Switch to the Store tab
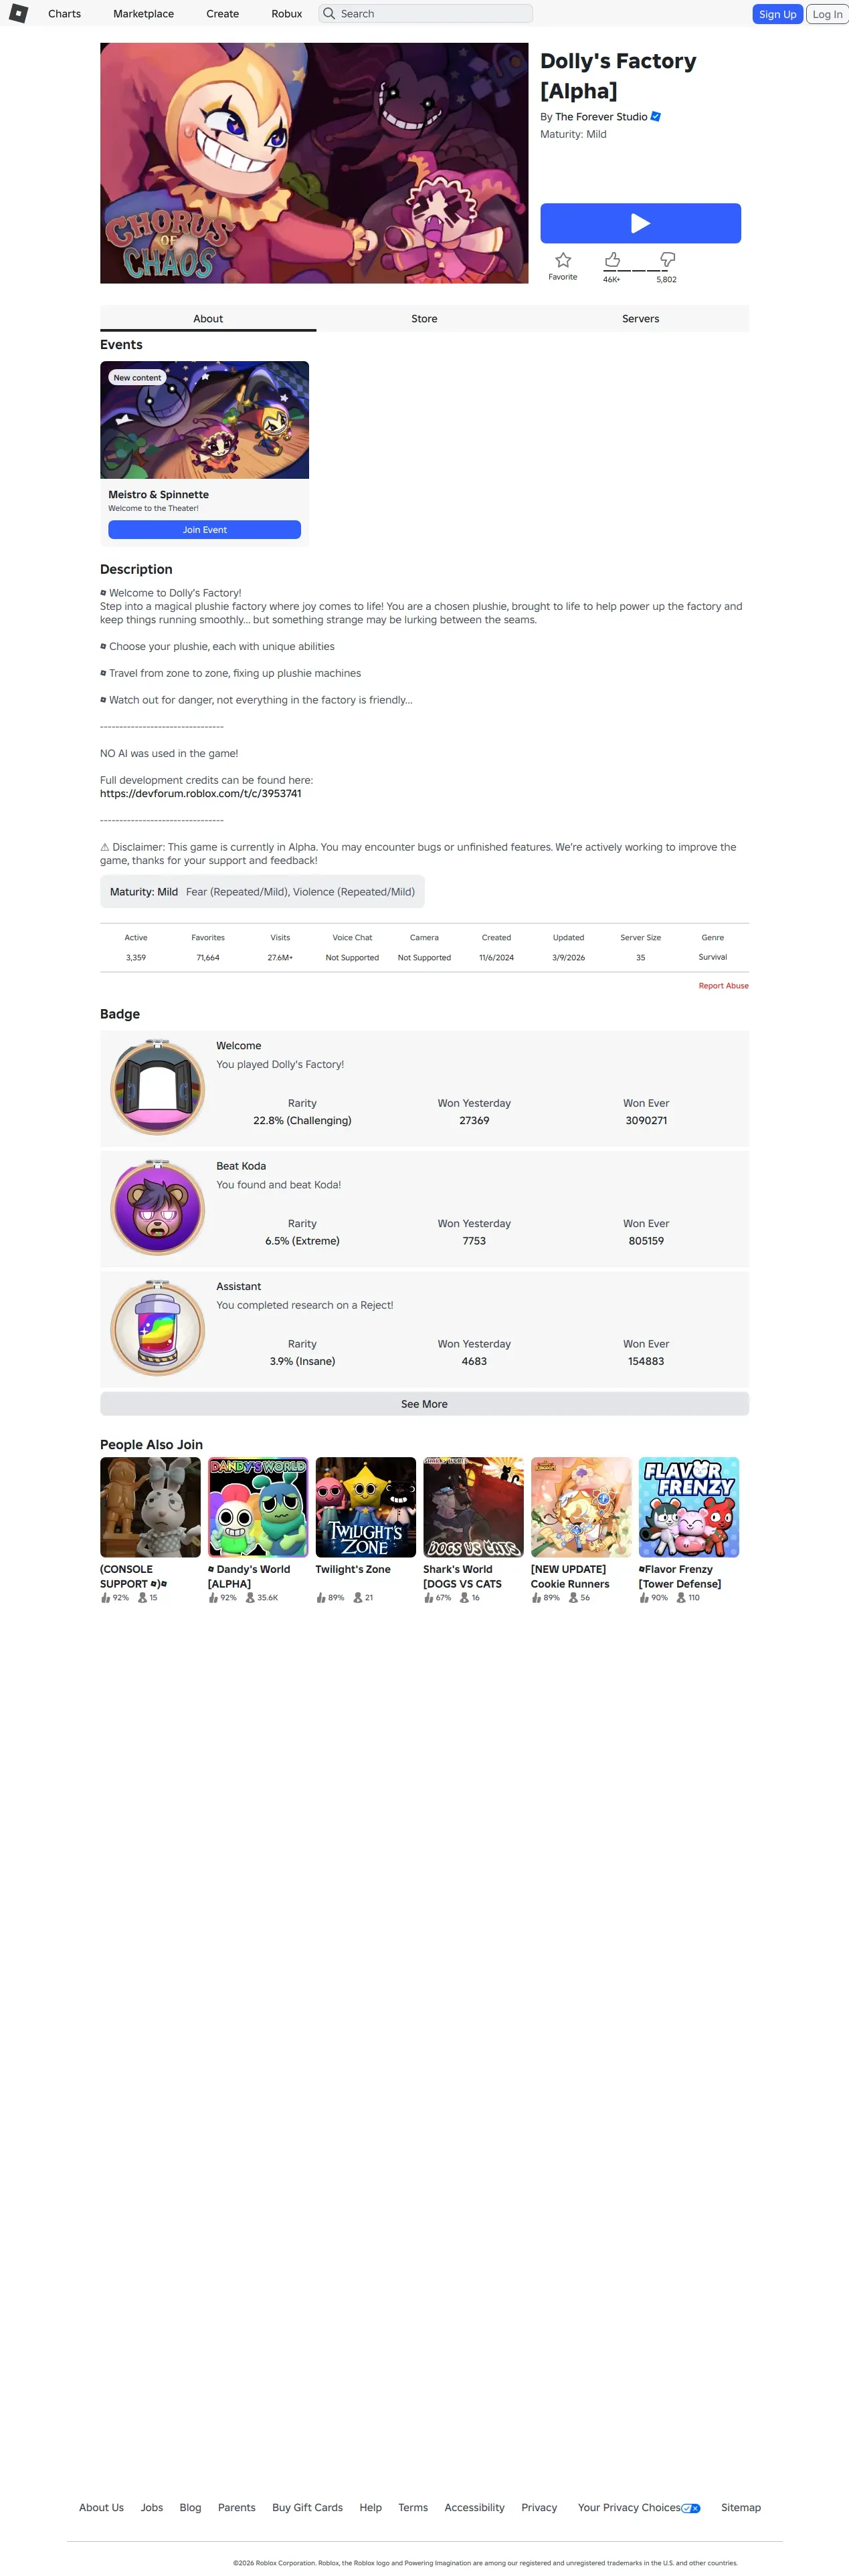The image size is (849, 2576). coord(424,319)
